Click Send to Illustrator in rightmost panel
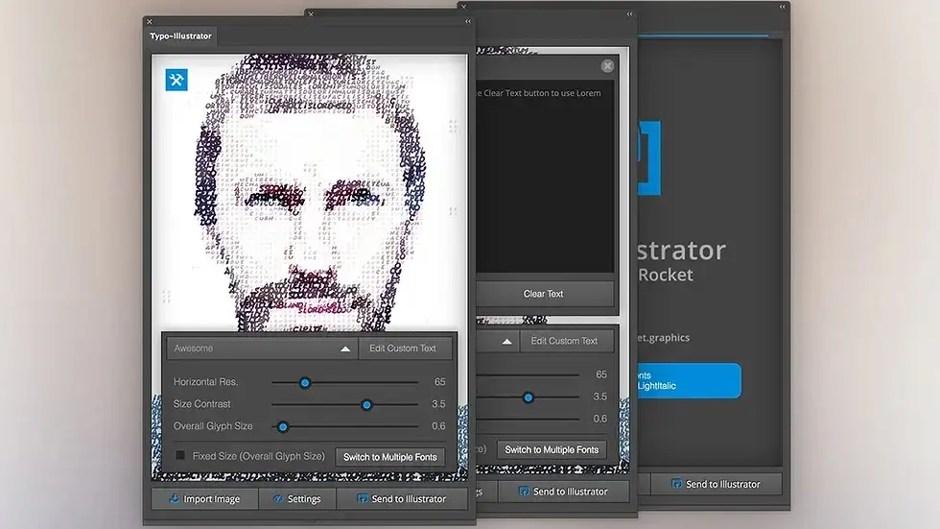The height and width of the screenshot is (529, 940). click(x=716, y=485)
